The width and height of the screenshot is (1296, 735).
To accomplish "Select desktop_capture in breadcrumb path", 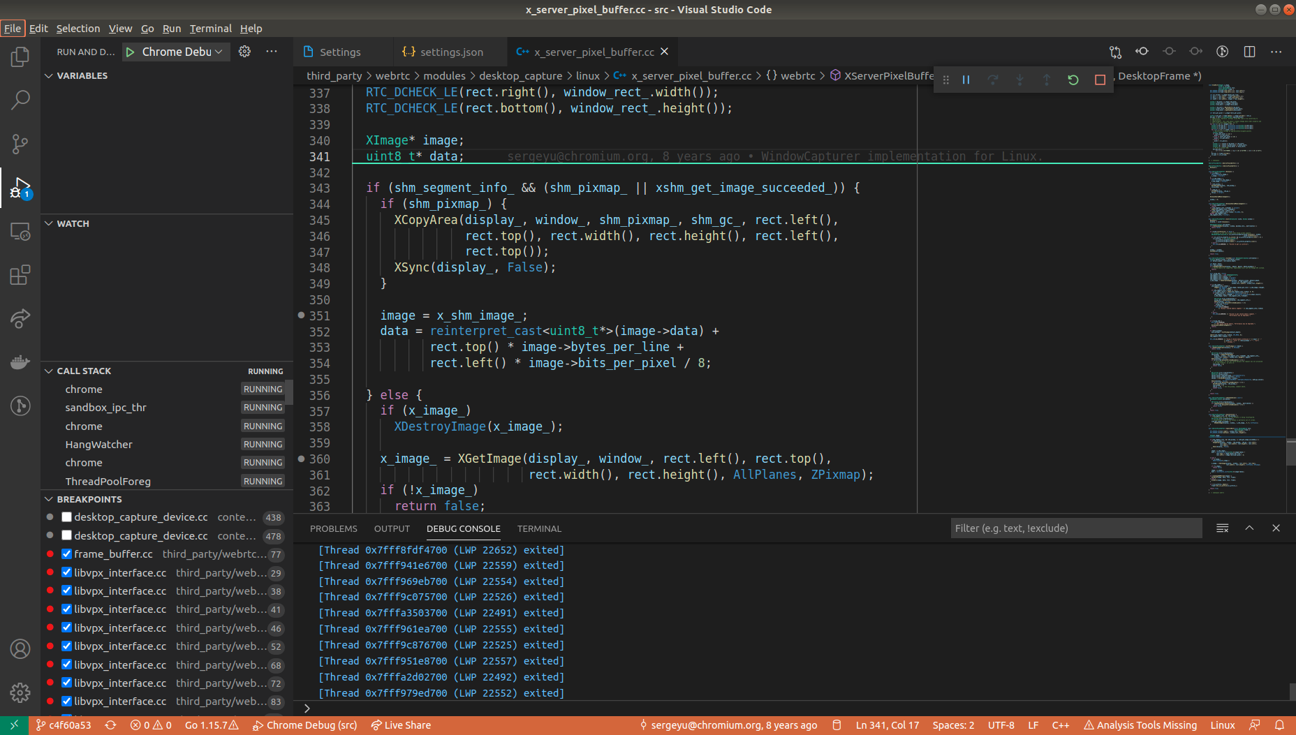I will point(520,76).
